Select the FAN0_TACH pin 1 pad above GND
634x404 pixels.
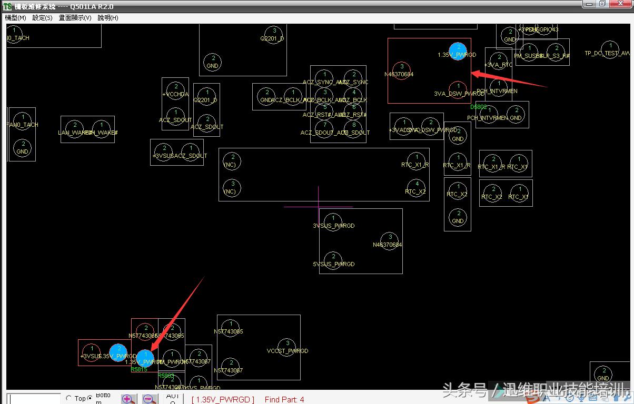pos(22,120)
